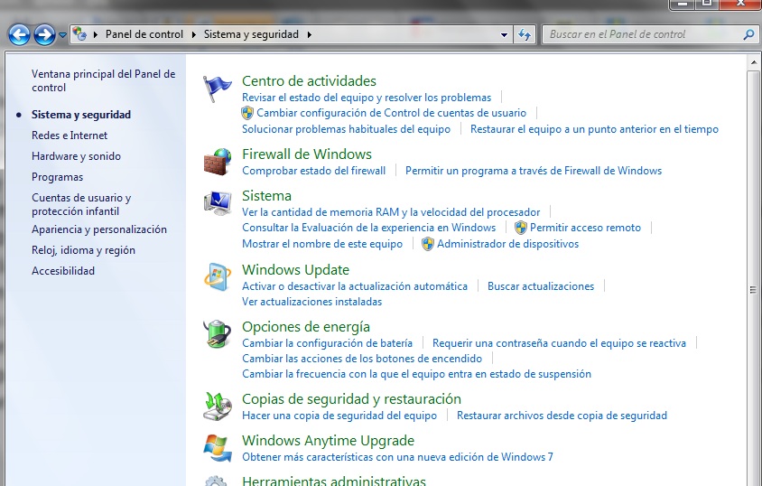This screenshot has height=486, width=762.
Task: Click the Windows Update icon
Action: pyautogui.click(x=218, y=277)
